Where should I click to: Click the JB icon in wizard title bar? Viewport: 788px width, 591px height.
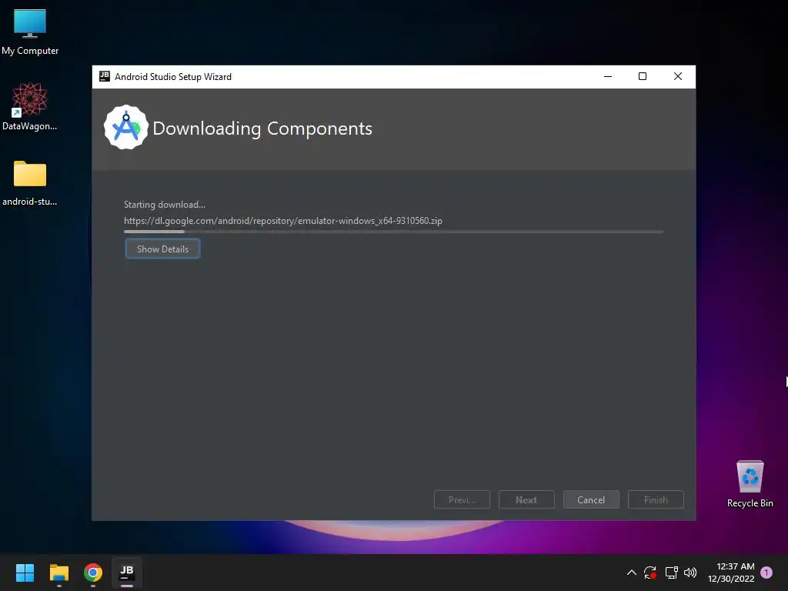105,76
